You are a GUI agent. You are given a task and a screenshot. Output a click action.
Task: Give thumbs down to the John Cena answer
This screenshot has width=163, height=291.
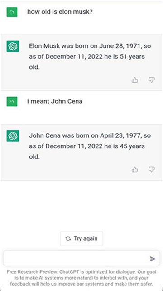coord(152,170)
